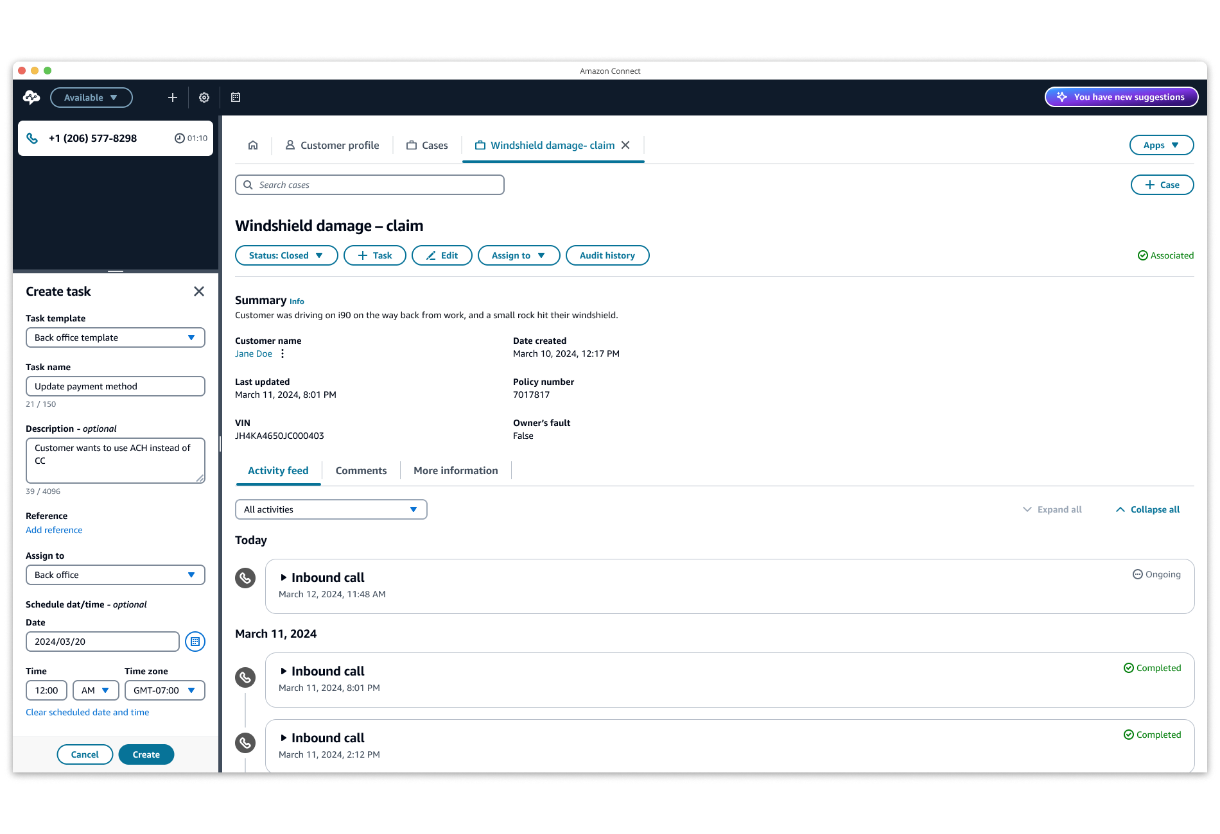Viewport: 1220px width, 834px height.
Task: Switch to the Comments tab
Action: pos(361,470)
